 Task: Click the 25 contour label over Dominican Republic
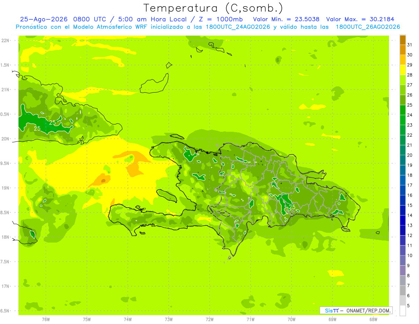coord(292,207)
